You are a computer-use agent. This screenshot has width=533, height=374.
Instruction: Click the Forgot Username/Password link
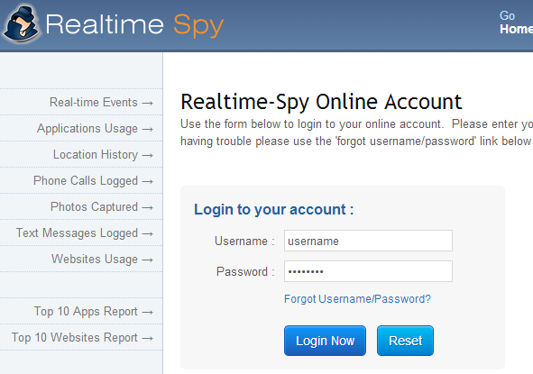tap(357, 299)
